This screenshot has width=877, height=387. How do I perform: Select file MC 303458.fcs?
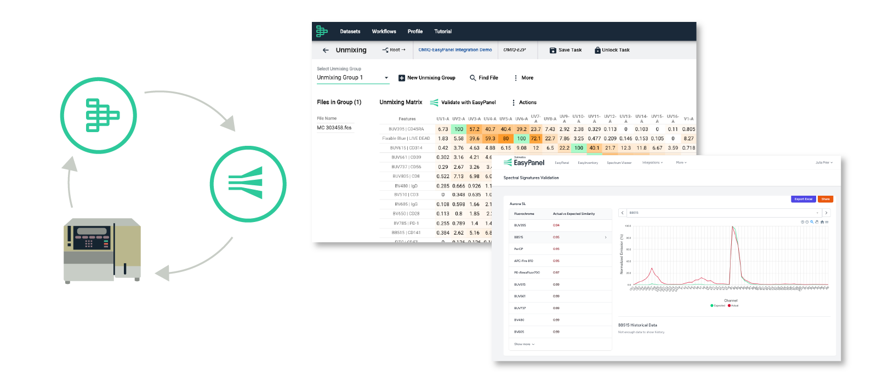pos(334,128)
